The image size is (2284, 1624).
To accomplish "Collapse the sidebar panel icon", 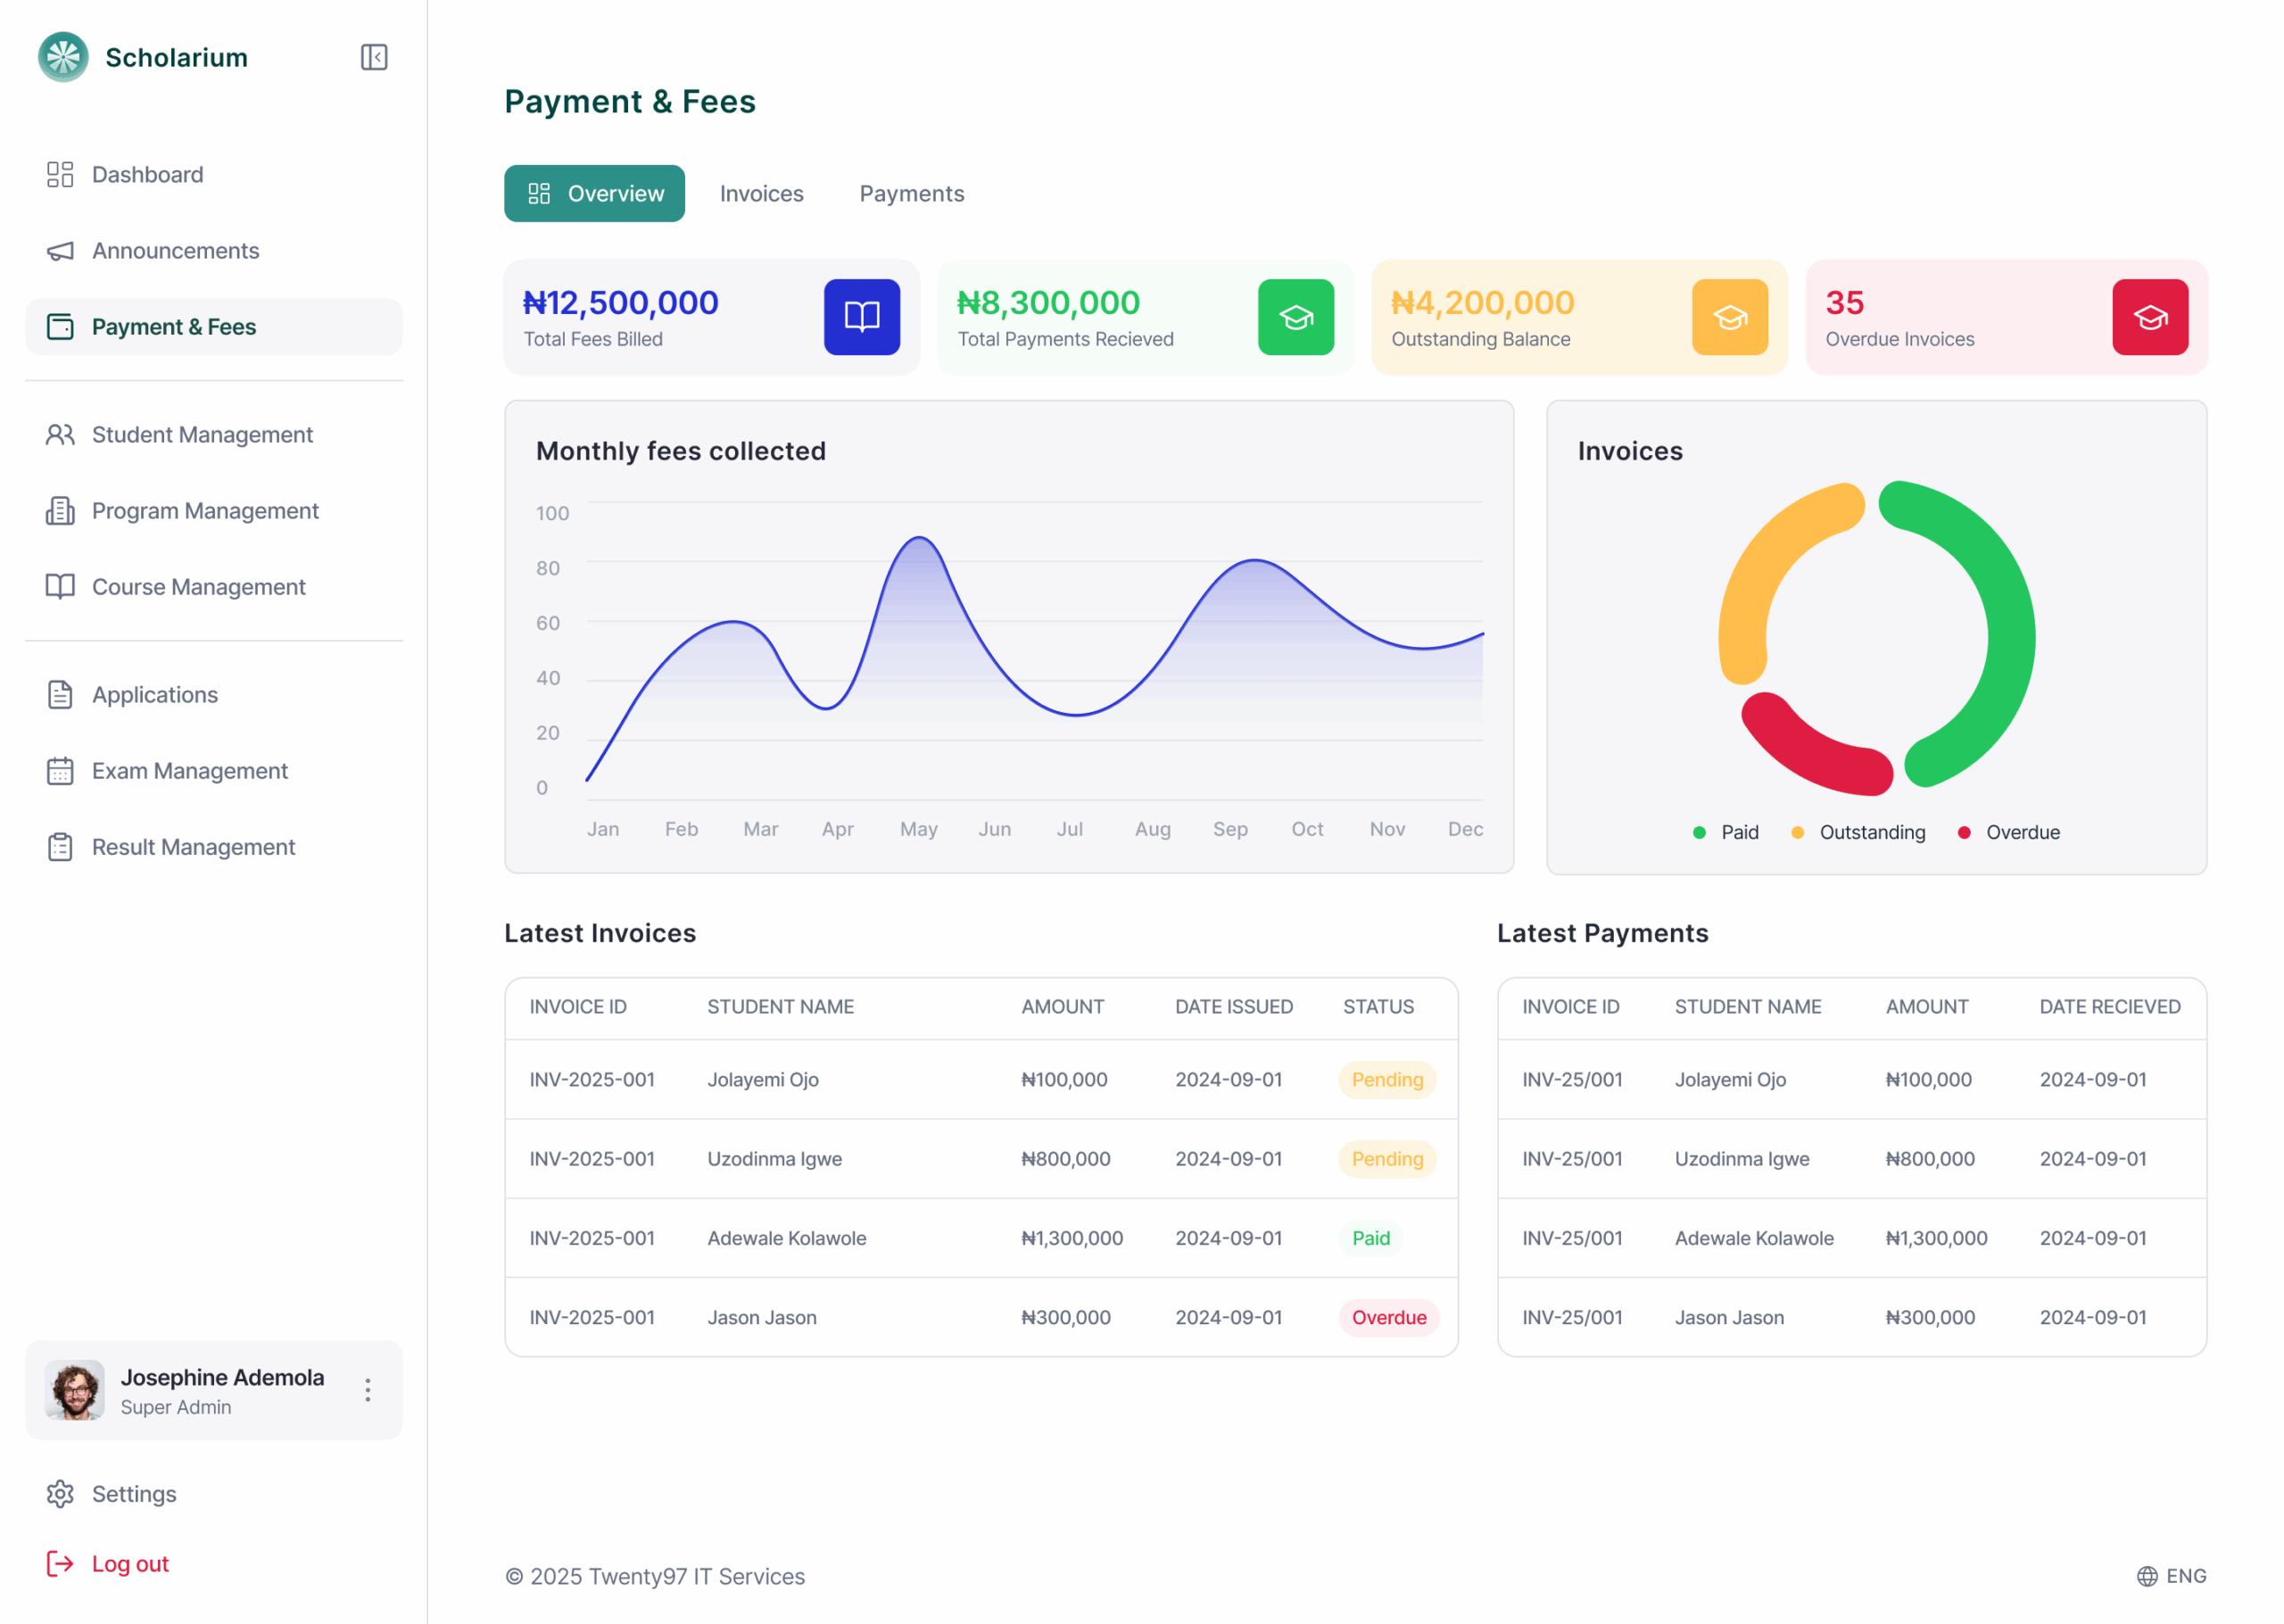I will coord(374,57).
